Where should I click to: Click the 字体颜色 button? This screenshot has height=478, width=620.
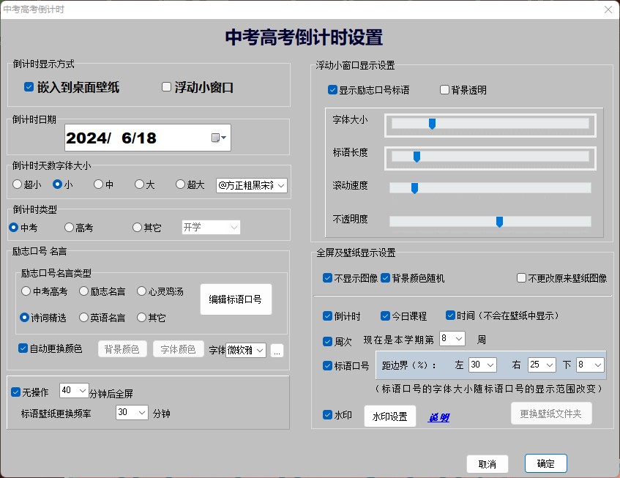[179, 349]
